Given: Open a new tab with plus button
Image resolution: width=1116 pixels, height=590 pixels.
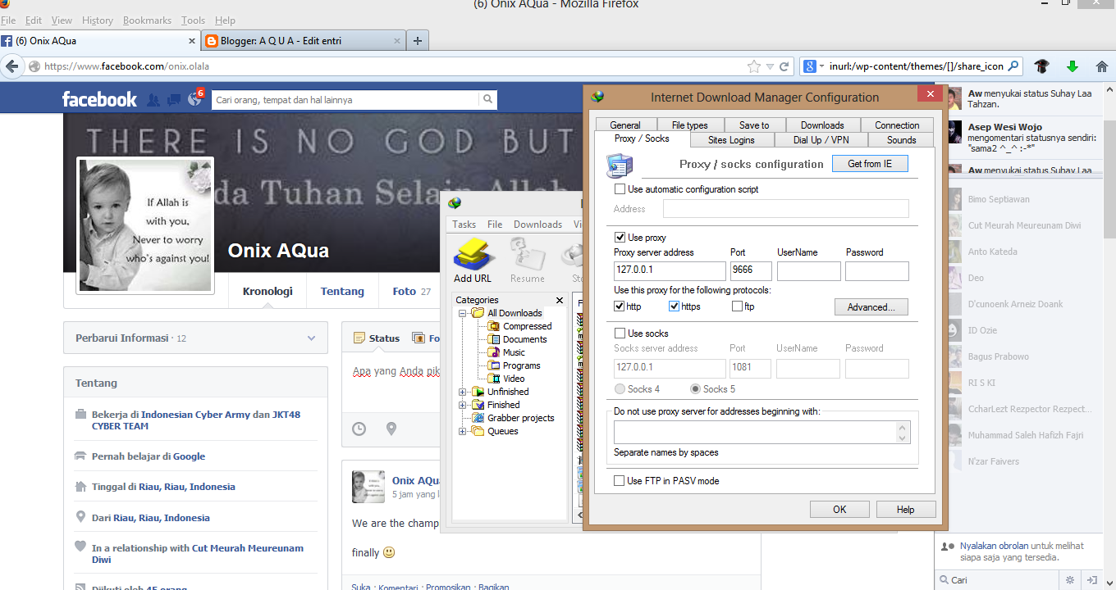Looking at the screenshot, I should [x=417, y=40].
